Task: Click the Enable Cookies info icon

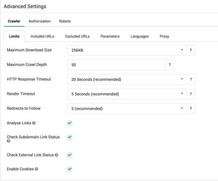Action: tap(36, 169)
